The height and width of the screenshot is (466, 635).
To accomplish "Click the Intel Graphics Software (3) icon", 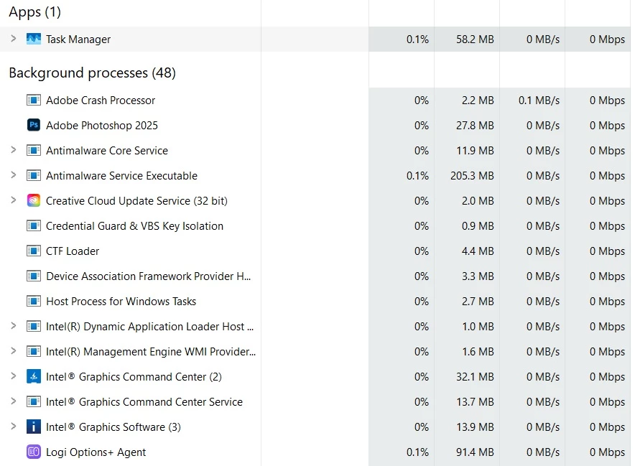I will pos(34,427).
